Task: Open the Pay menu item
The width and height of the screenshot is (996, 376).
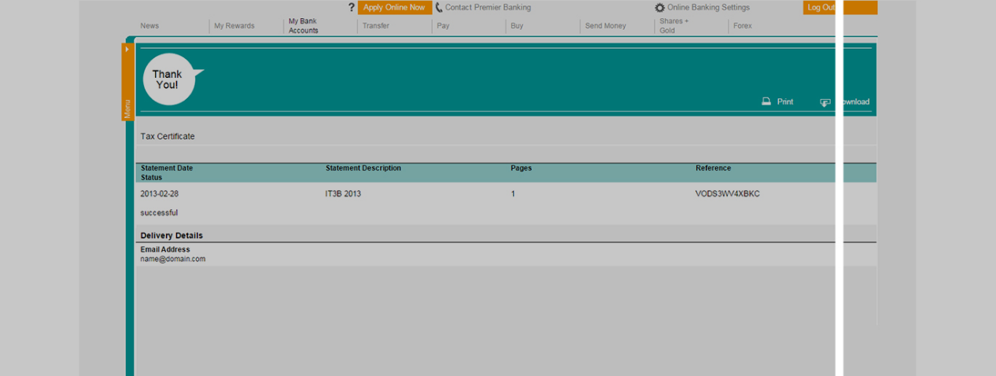Action: pyautogui.click(x=443, y=26)
